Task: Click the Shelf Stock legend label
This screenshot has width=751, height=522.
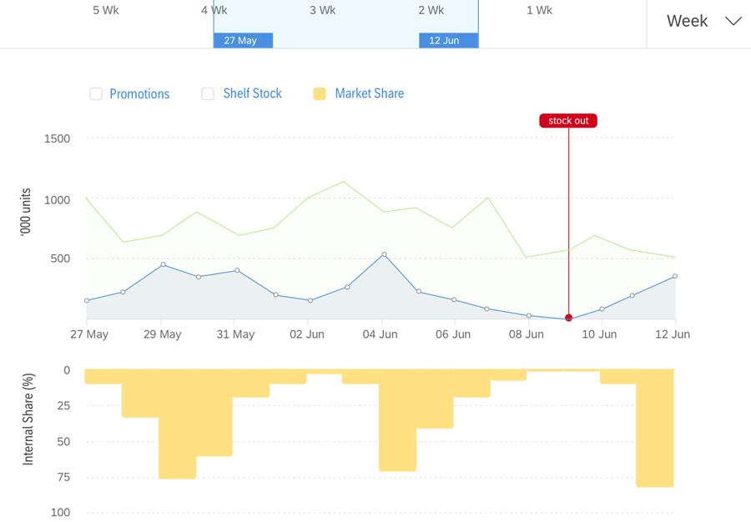Action: [252, 93]
